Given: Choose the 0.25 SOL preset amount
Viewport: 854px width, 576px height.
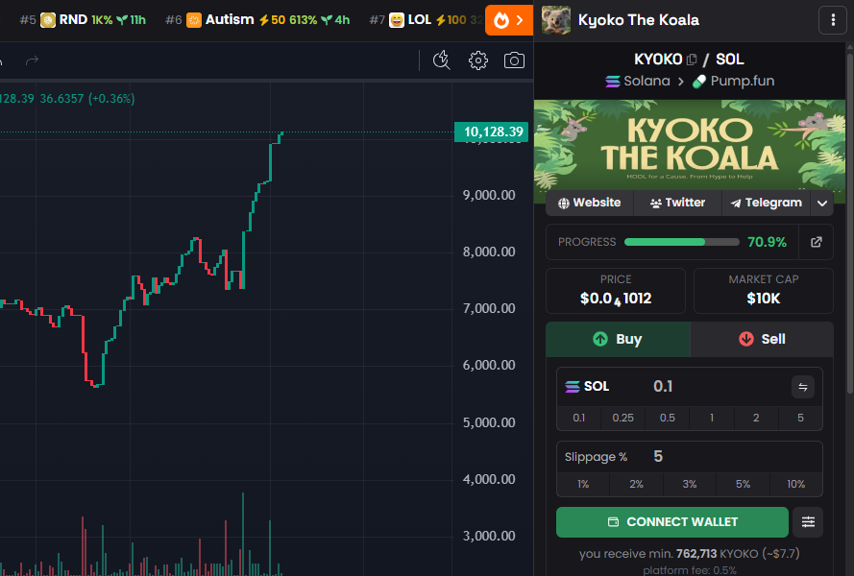Looking at the screenshot, I should (x=623, y=418).
